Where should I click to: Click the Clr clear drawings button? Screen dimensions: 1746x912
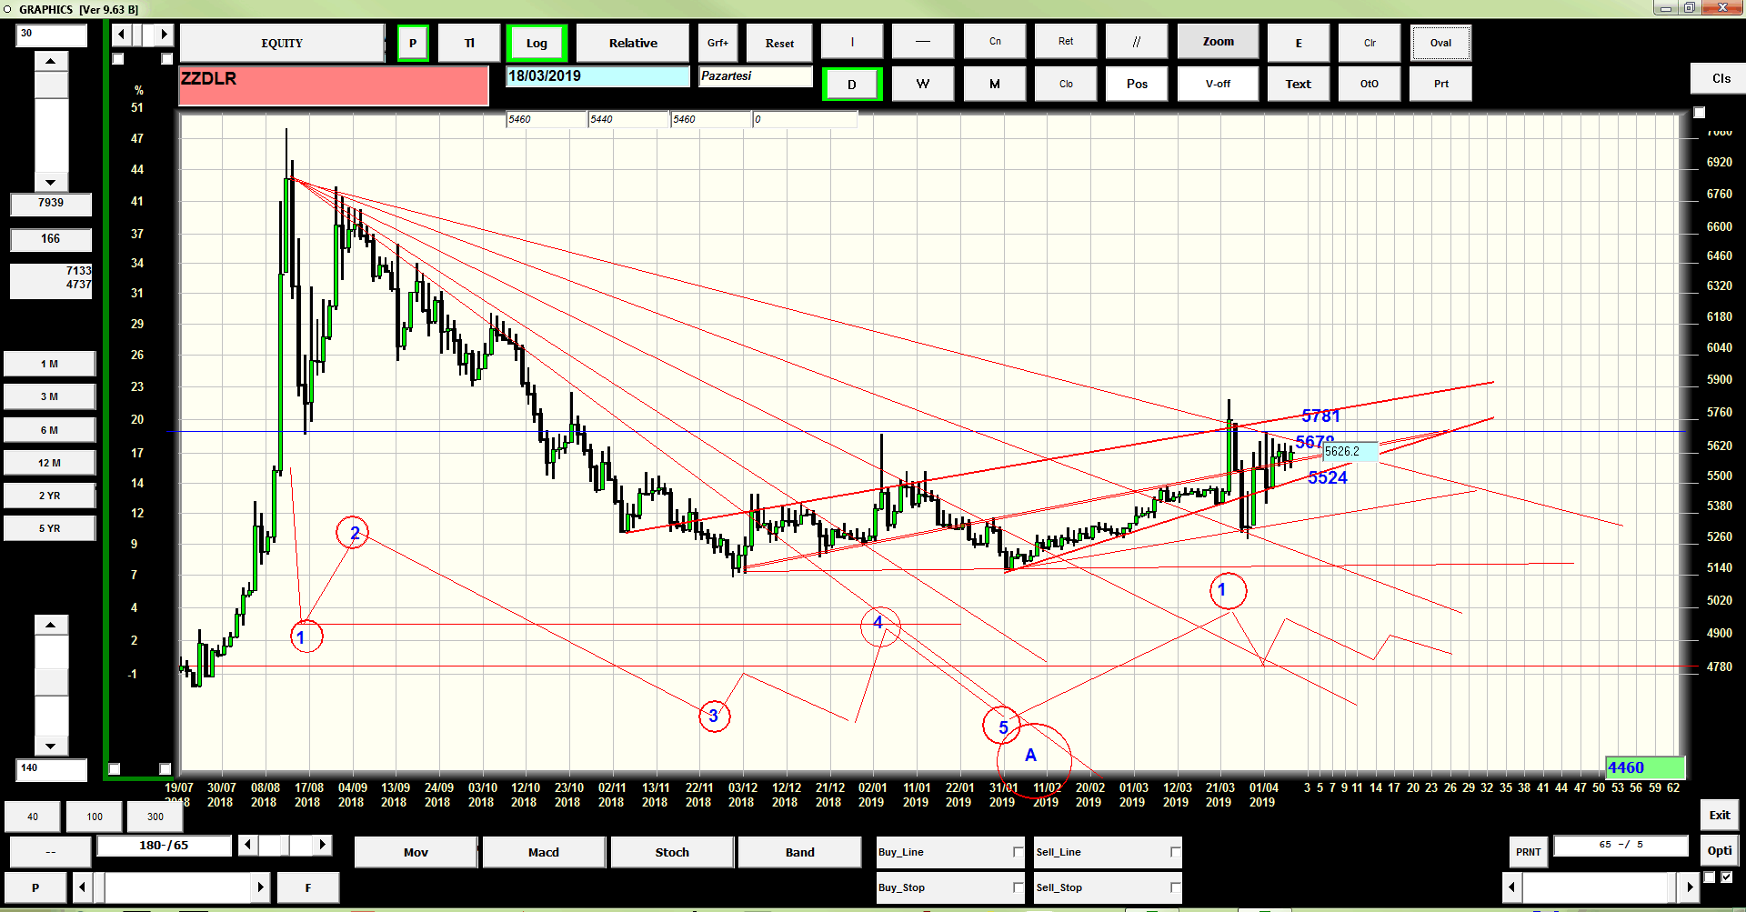[1370, 43]
